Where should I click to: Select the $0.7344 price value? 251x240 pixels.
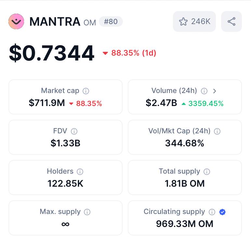(52, 53)
